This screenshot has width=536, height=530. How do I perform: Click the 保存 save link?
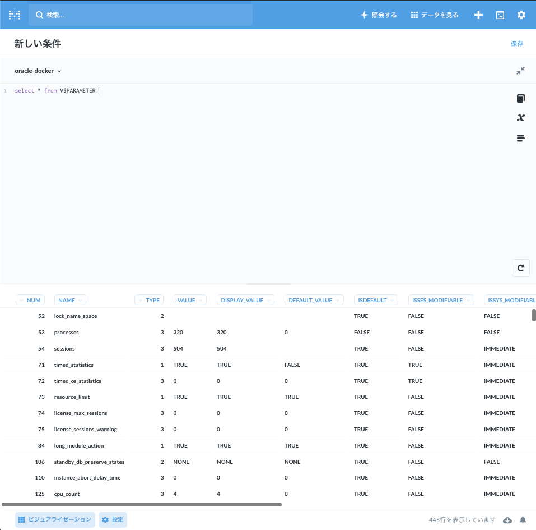tap(516, 44)
